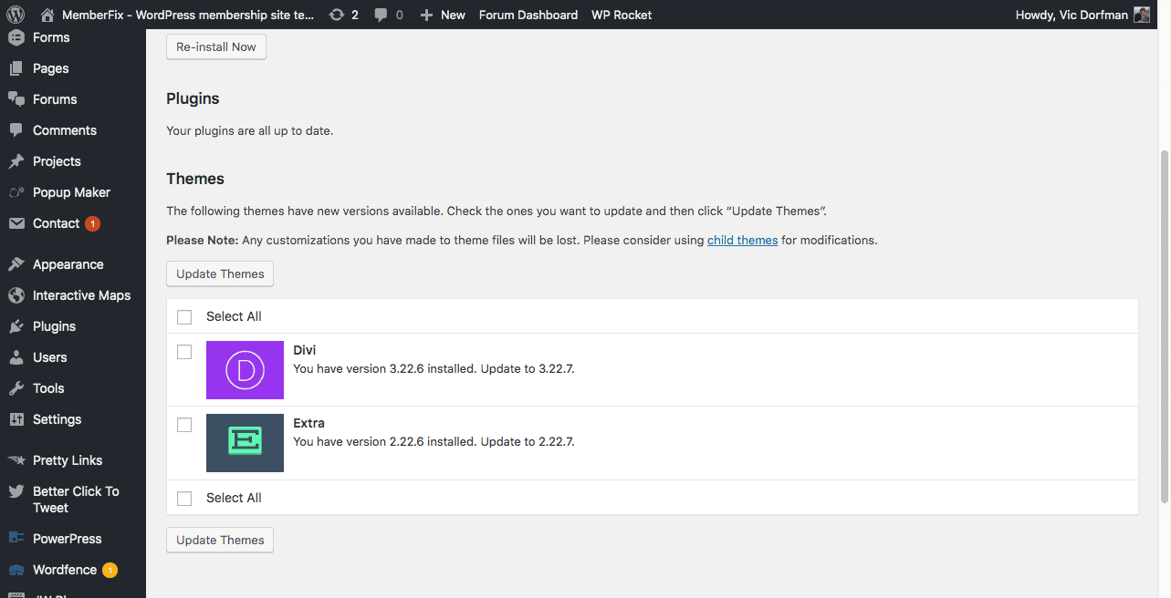Click the Twitter bird icon in sidebar
This screenshot has width=1171, height=598.
pos(16,491)
